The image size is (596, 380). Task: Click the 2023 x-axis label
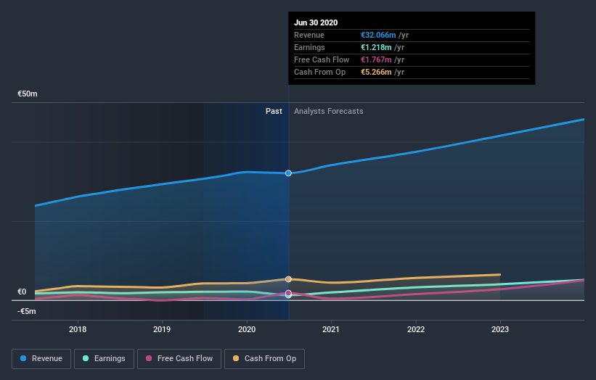(x=500, y=329)
